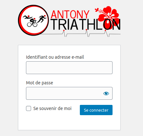Show password using the eye icon
Viewport: 143px width, 136px height.
[x=106, y=93]
